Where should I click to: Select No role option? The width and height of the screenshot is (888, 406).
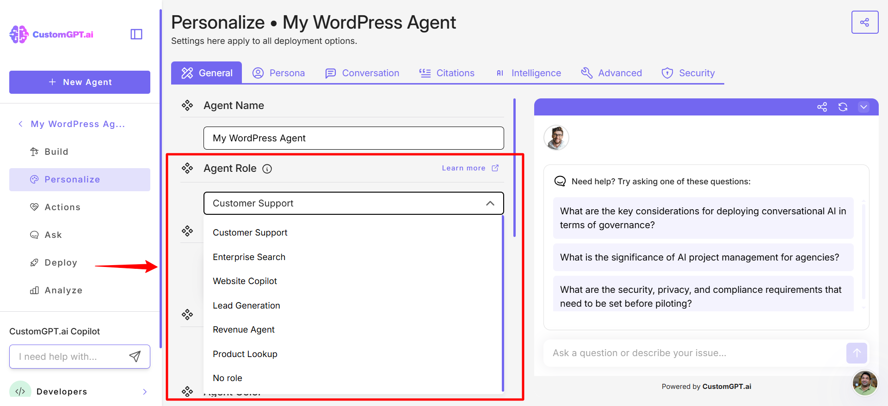[352, 378]
